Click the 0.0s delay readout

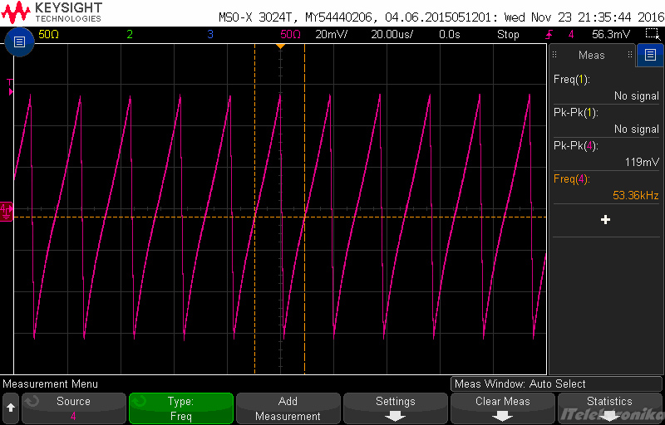(x=450, y=35)
